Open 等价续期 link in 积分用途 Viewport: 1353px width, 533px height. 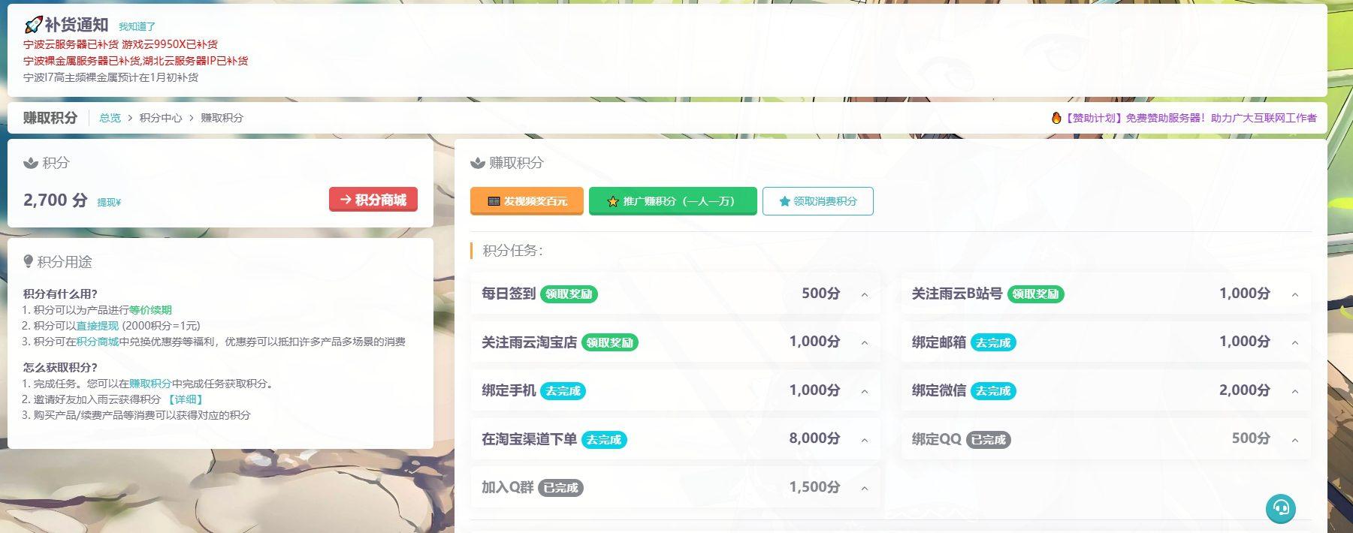[150, 310]
